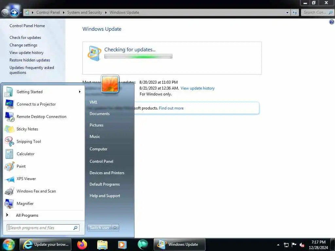
Task: Click the search magnifier in Start menu
Action: click(x=75, y=228)
